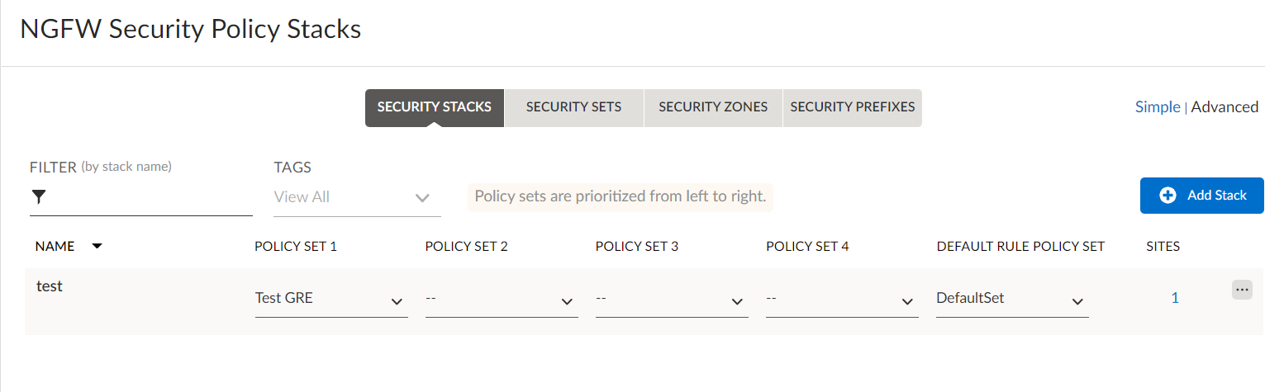Open the Security Zones tab
The height and width of the screenshot is (392, 1265).
[712, 107]
